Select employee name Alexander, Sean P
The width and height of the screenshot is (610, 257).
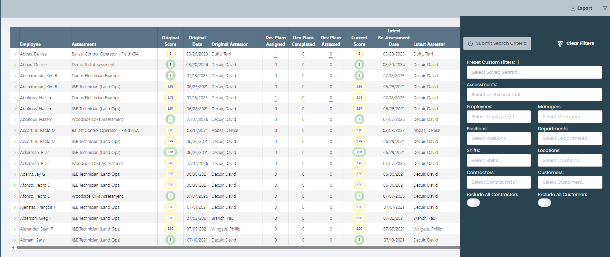37,229
